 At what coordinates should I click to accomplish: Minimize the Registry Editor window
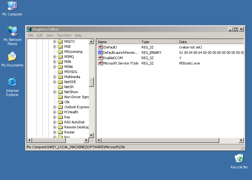(x=230, y=29)
